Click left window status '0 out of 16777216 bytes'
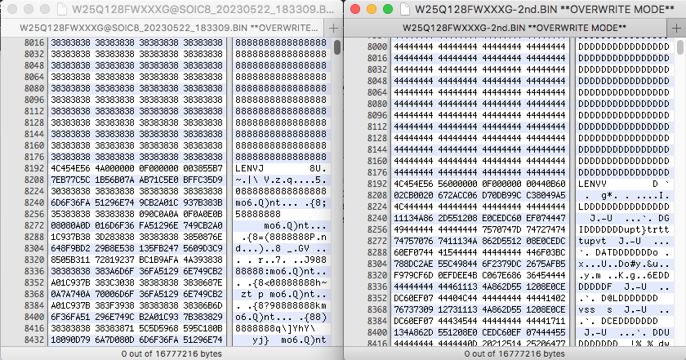The width and height of the screenshot is (686, 360). 171,353
